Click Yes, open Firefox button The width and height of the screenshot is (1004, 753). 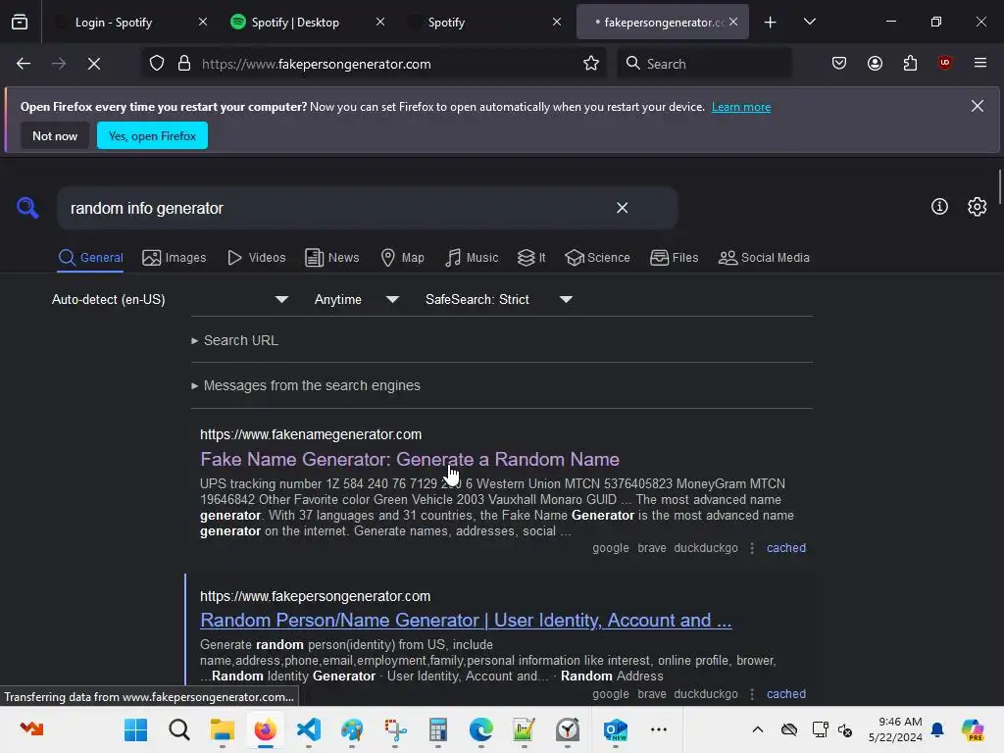(152, 135)
